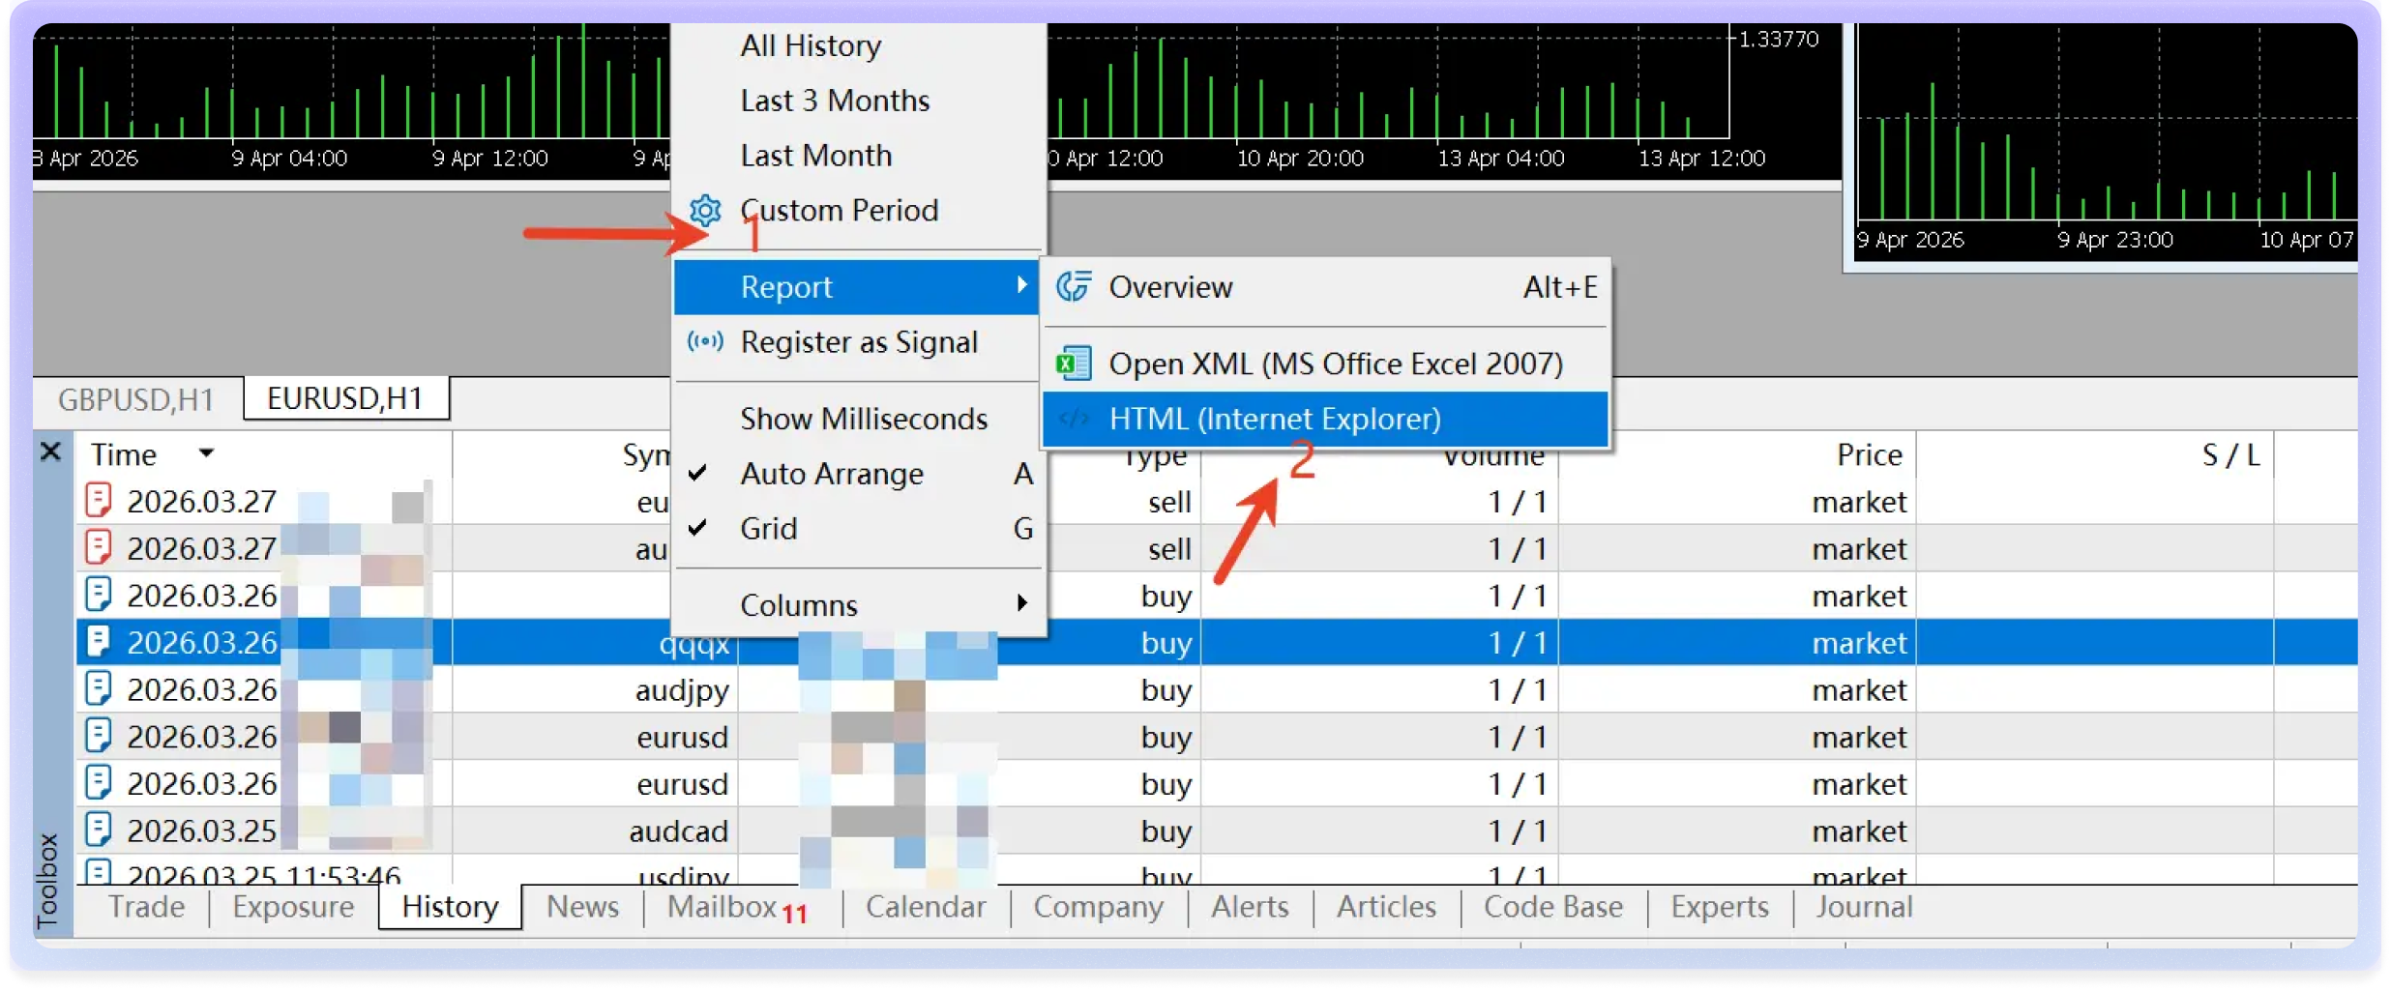
Task: Toggle the Grid option
Action: (859, 529)
